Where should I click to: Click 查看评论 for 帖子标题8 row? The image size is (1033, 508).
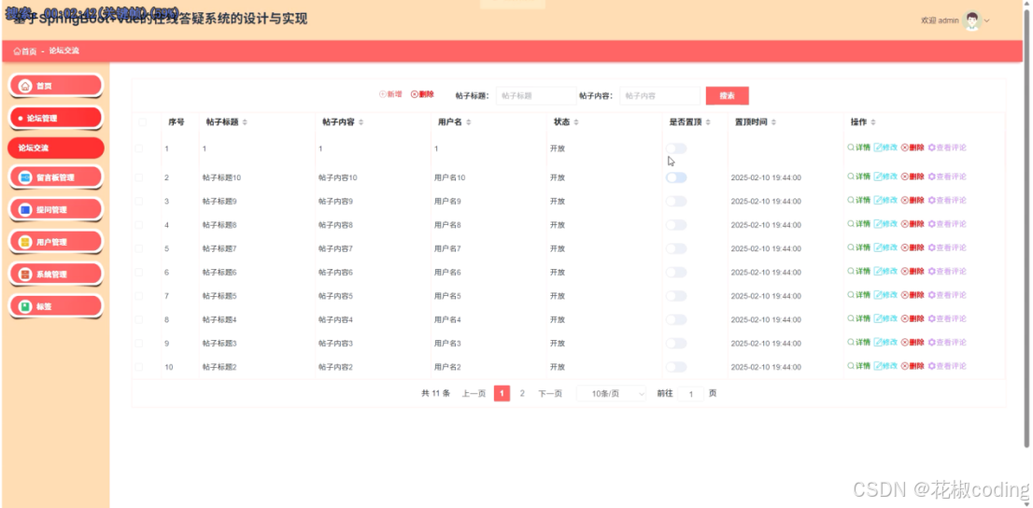pyautogui.click(x=947, y=224)
